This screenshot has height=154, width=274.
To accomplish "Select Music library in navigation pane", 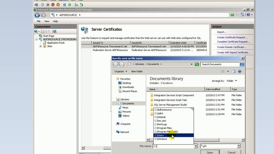I will point(125,107).
